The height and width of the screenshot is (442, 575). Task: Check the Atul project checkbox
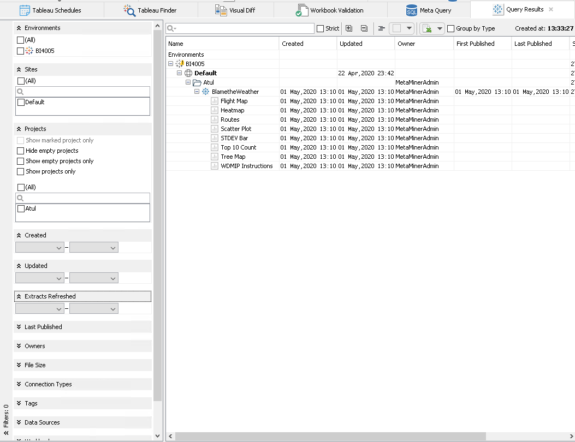pos(21,208)
